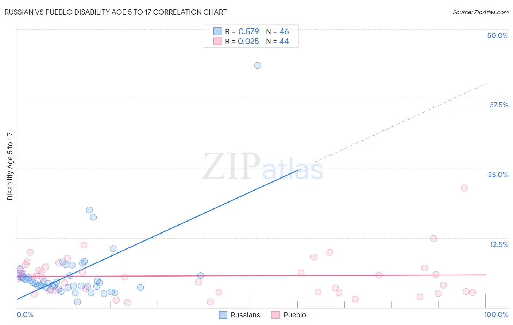
Task: Click the N value 44 text
Action: point(284,41)
